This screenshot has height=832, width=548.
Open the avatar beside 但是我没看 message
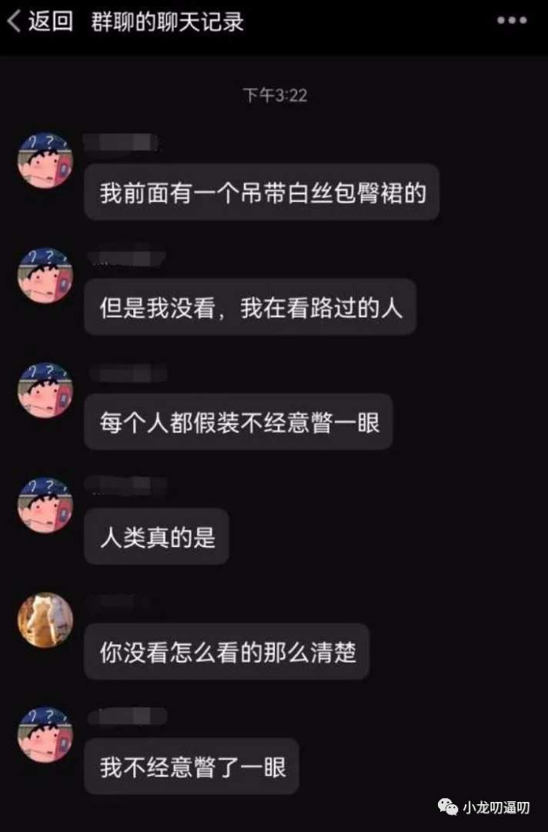(45, 275)
